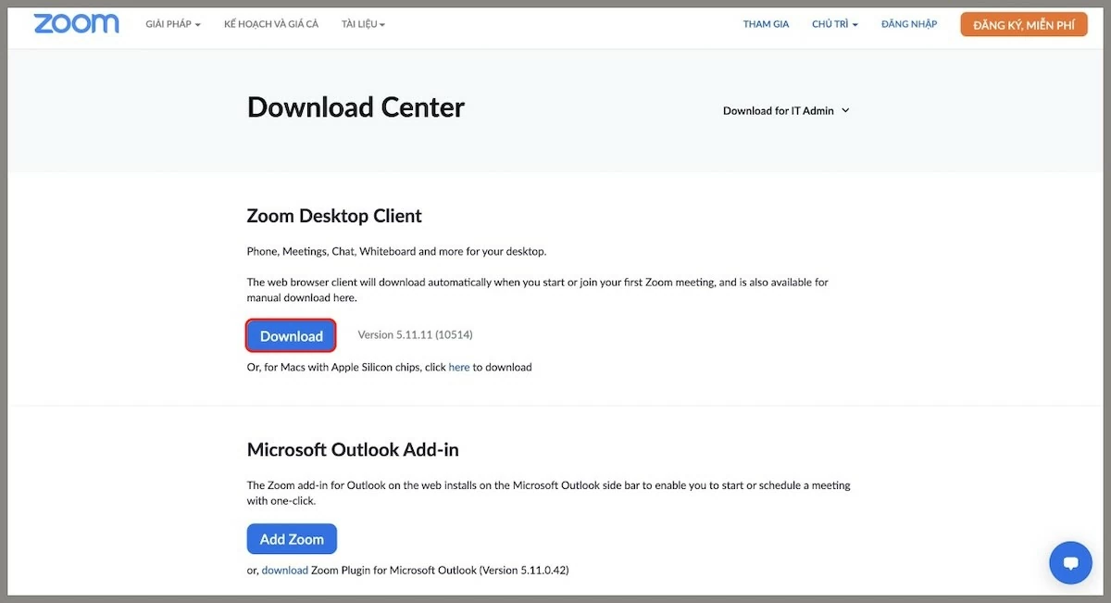
Task: Select THAM GIA in the top navigation
Action: coord(766,24)
